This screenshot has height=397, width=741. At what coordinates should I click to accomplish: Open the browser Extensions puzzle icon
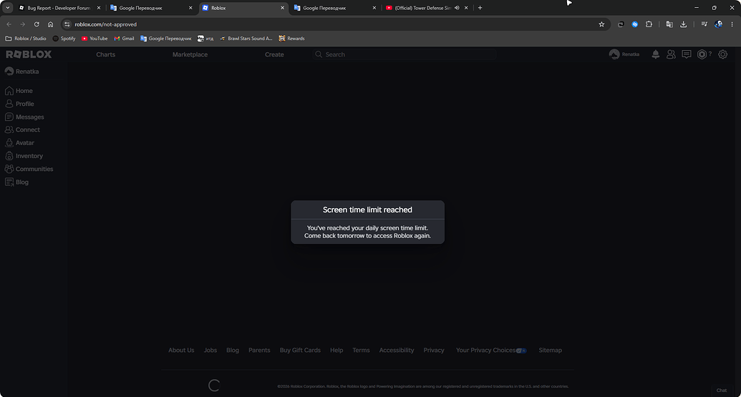coord(649,24)
